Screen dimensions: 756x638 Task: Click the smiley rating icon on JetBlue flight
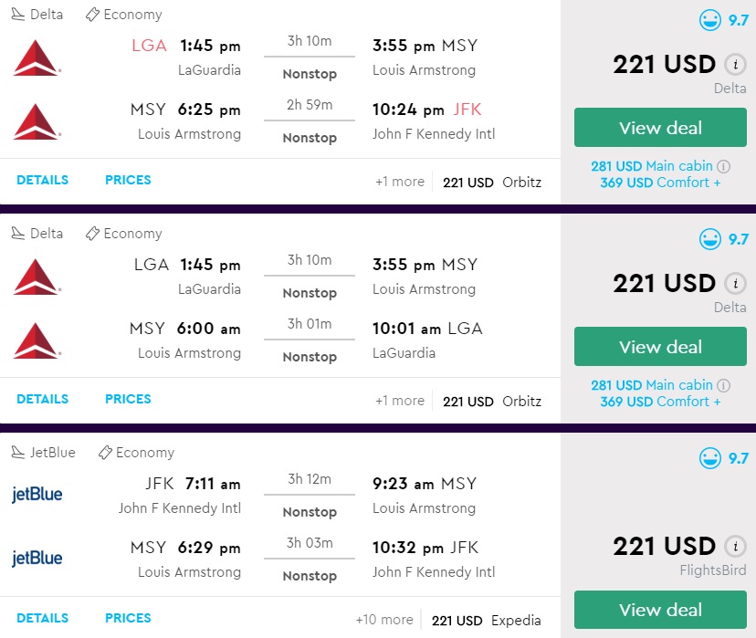click(710, 458)
